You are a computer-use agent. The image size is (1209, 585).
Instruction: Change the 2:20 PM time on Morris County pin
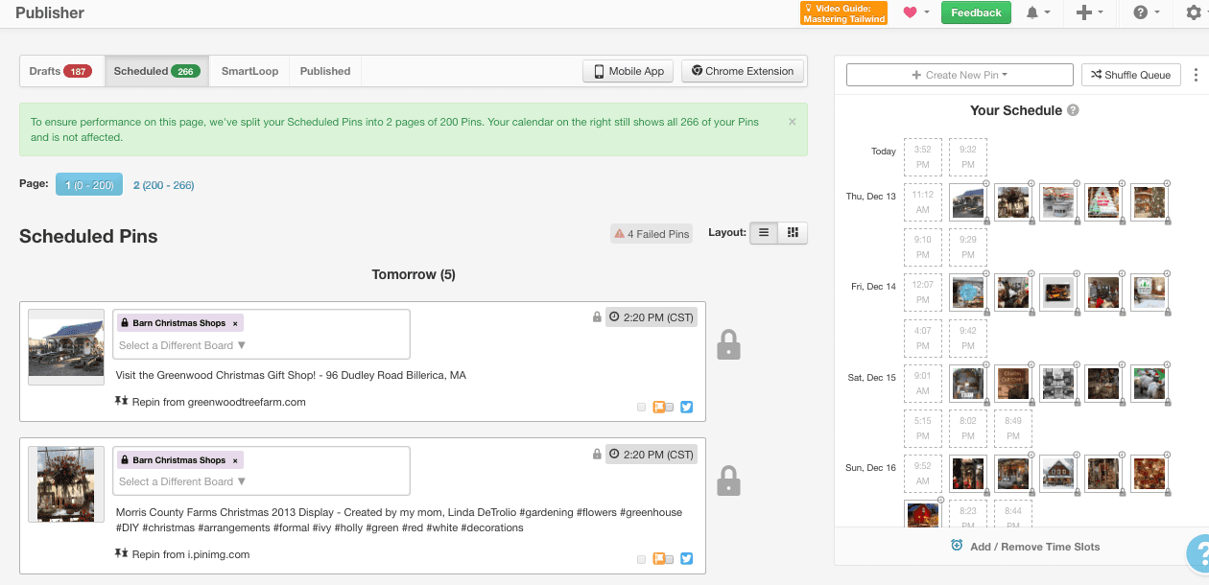[652, 455]
